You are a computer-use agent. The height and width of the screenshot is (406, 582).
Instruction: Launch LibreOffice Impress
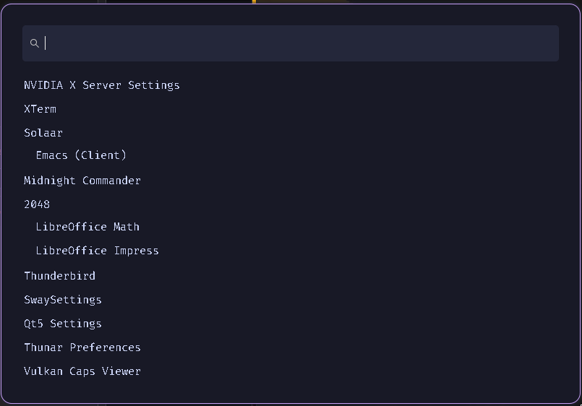(97, 251)
